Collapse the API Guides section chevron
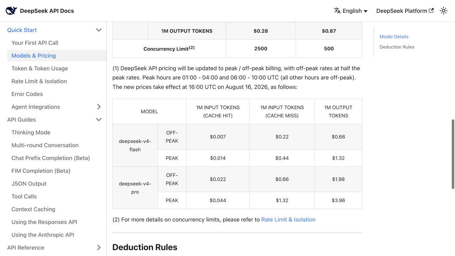This screenshot has width=455, height=256. coord(99,119)
